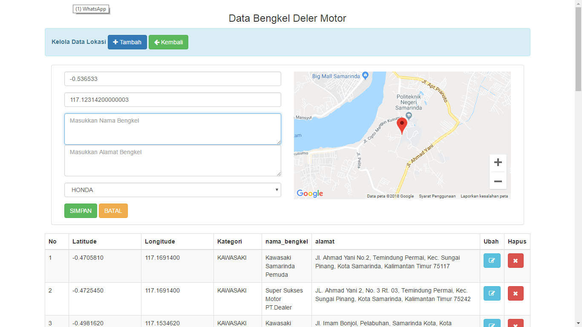Edit the Super Sukses Motor entry
This screenshot has height=327, width=582.
point(492,293)
